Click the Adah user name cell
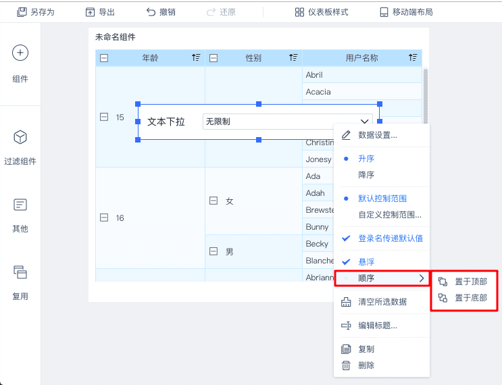 [x=318, y=193]
